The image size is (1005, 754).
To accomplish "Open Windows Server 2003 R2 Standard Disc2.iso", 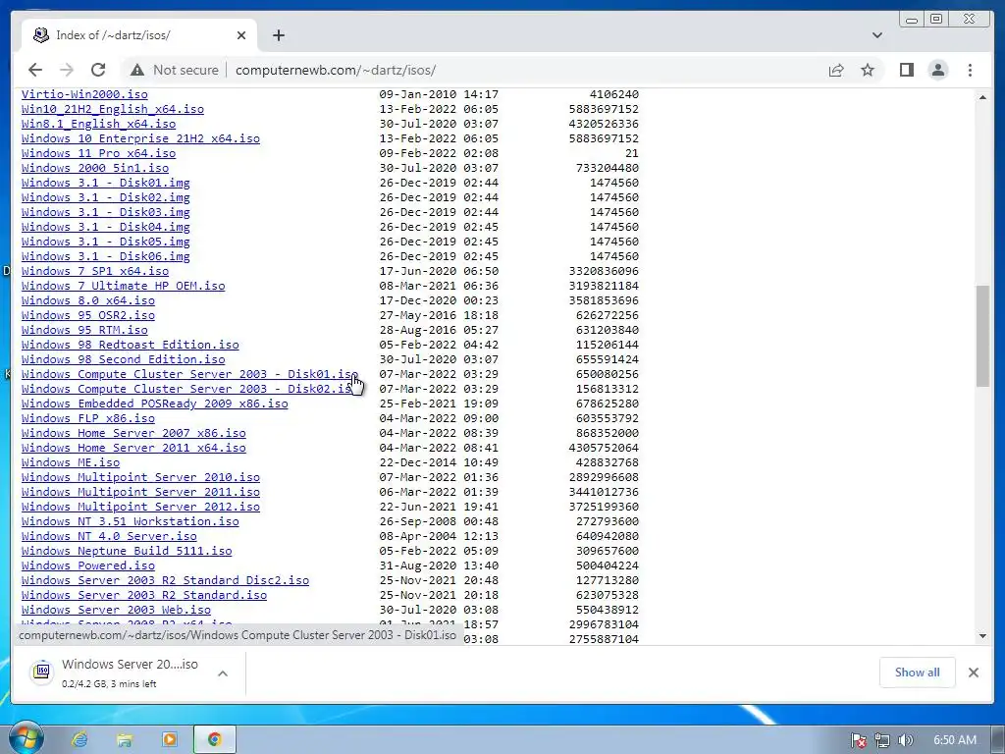I will 165,581.
